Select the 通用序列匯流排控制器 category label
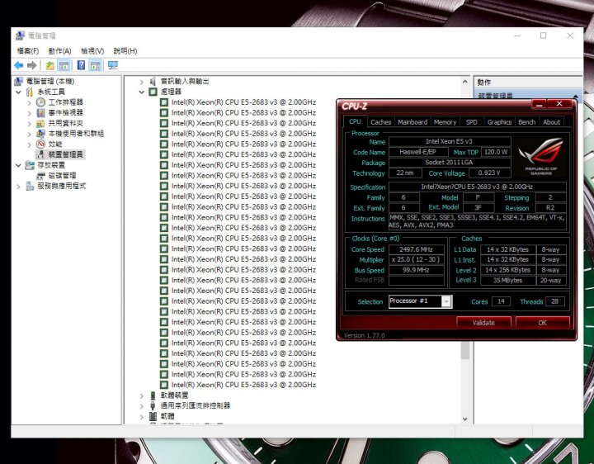The image size is (594, 464). [195, 405]
